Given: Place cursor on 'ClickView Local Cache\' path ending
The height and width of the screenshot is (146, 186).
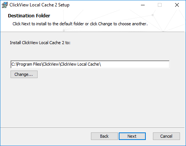Looking at the screenshot, I should (80, 64).
